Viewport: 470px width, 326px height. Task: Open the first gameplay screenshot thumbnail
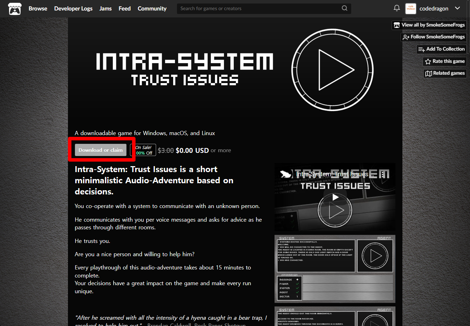coord(335,269)
